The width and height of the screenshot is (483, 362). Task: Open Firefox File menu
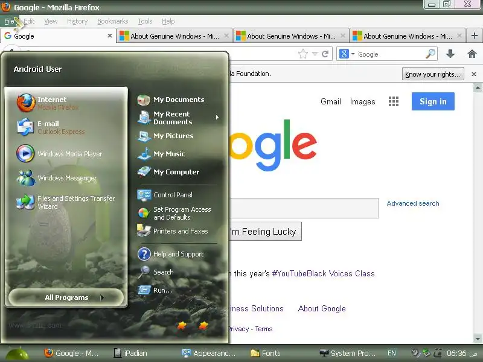point(9,21)
